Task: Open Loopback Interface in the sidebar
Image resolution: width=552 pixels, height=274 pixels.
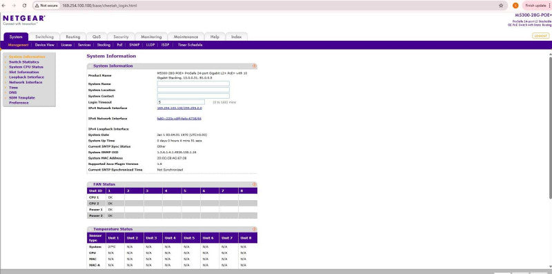Action: pos(26,77)
